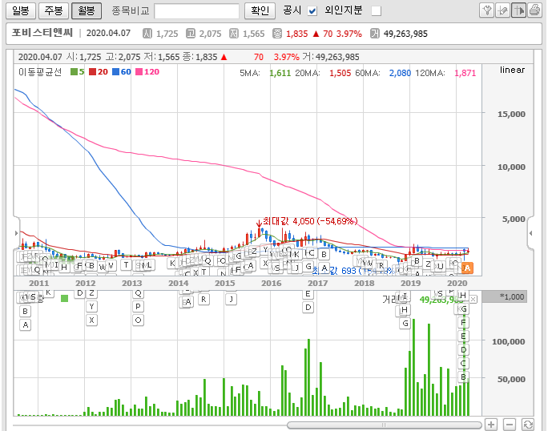Click the high price 고 icon
Screen dimensions: 552x431
click(x=191, y=34)
